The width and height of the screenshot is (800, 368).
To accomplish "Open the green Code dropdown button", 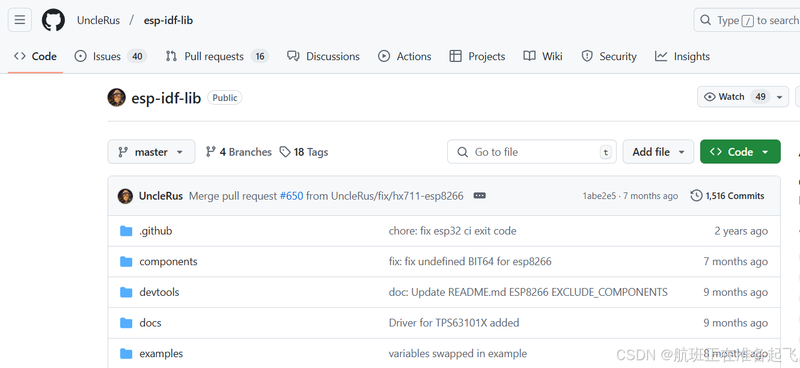I will [x=740, y=152].
